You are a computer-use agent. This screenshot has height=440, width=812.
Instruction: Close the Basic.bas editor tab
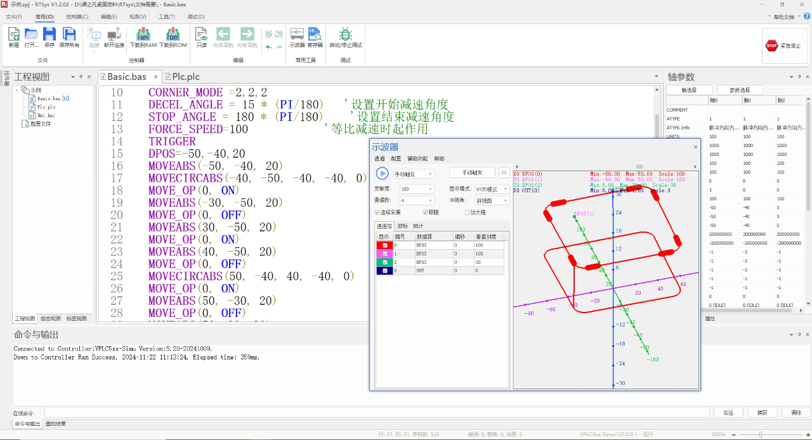pyautogui.click(x=156, y=77)
